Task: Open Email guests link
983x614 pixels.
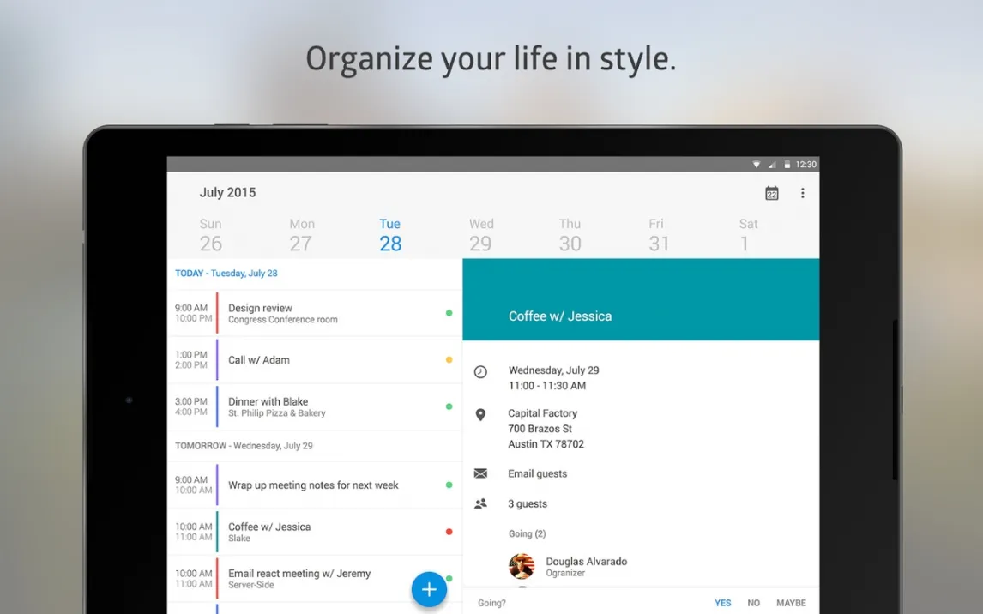Action: 537,473
